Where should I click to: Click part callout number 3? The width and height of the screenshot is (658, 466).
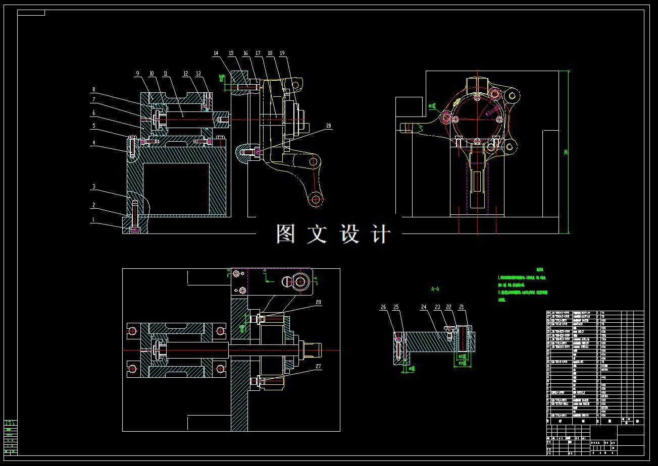(x=93, y=187)
